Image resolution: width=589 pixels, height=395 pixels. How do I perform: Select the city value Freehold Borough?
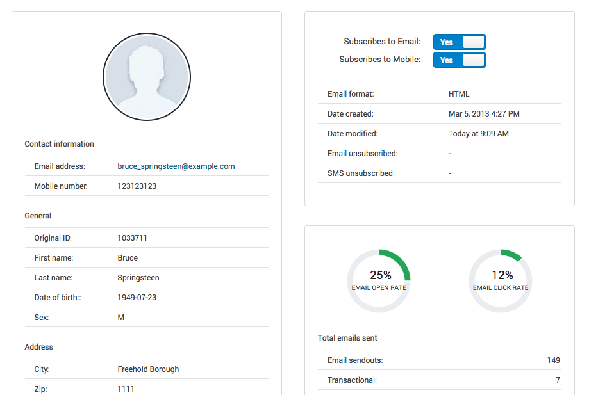148,369
